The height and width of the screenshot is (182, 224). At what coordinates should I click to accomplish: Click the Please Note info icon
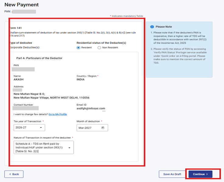point(152,27)
